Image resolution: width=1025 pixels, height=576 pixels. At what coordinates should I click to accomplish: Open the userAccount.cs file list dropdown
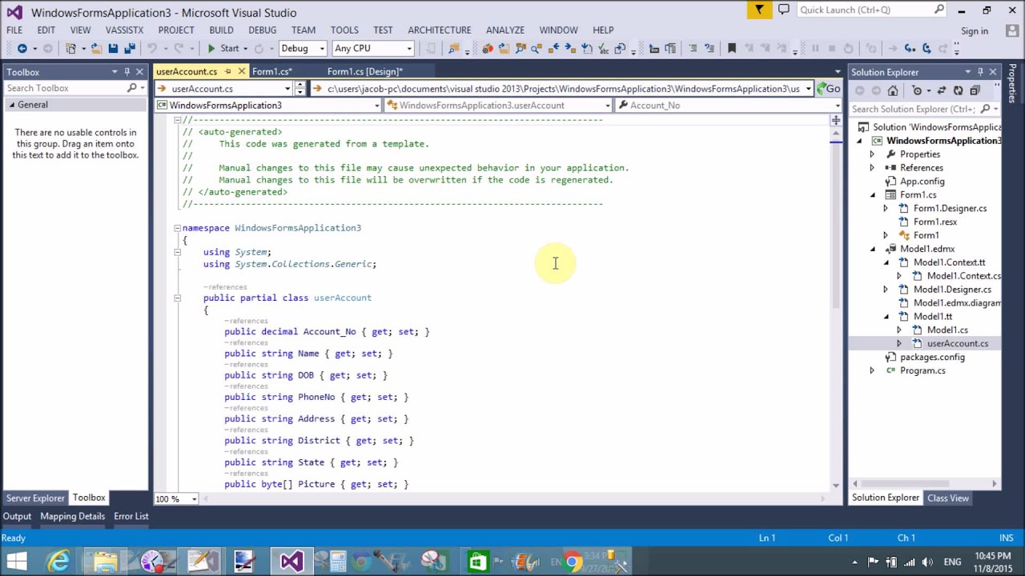[x=287, y=89]
